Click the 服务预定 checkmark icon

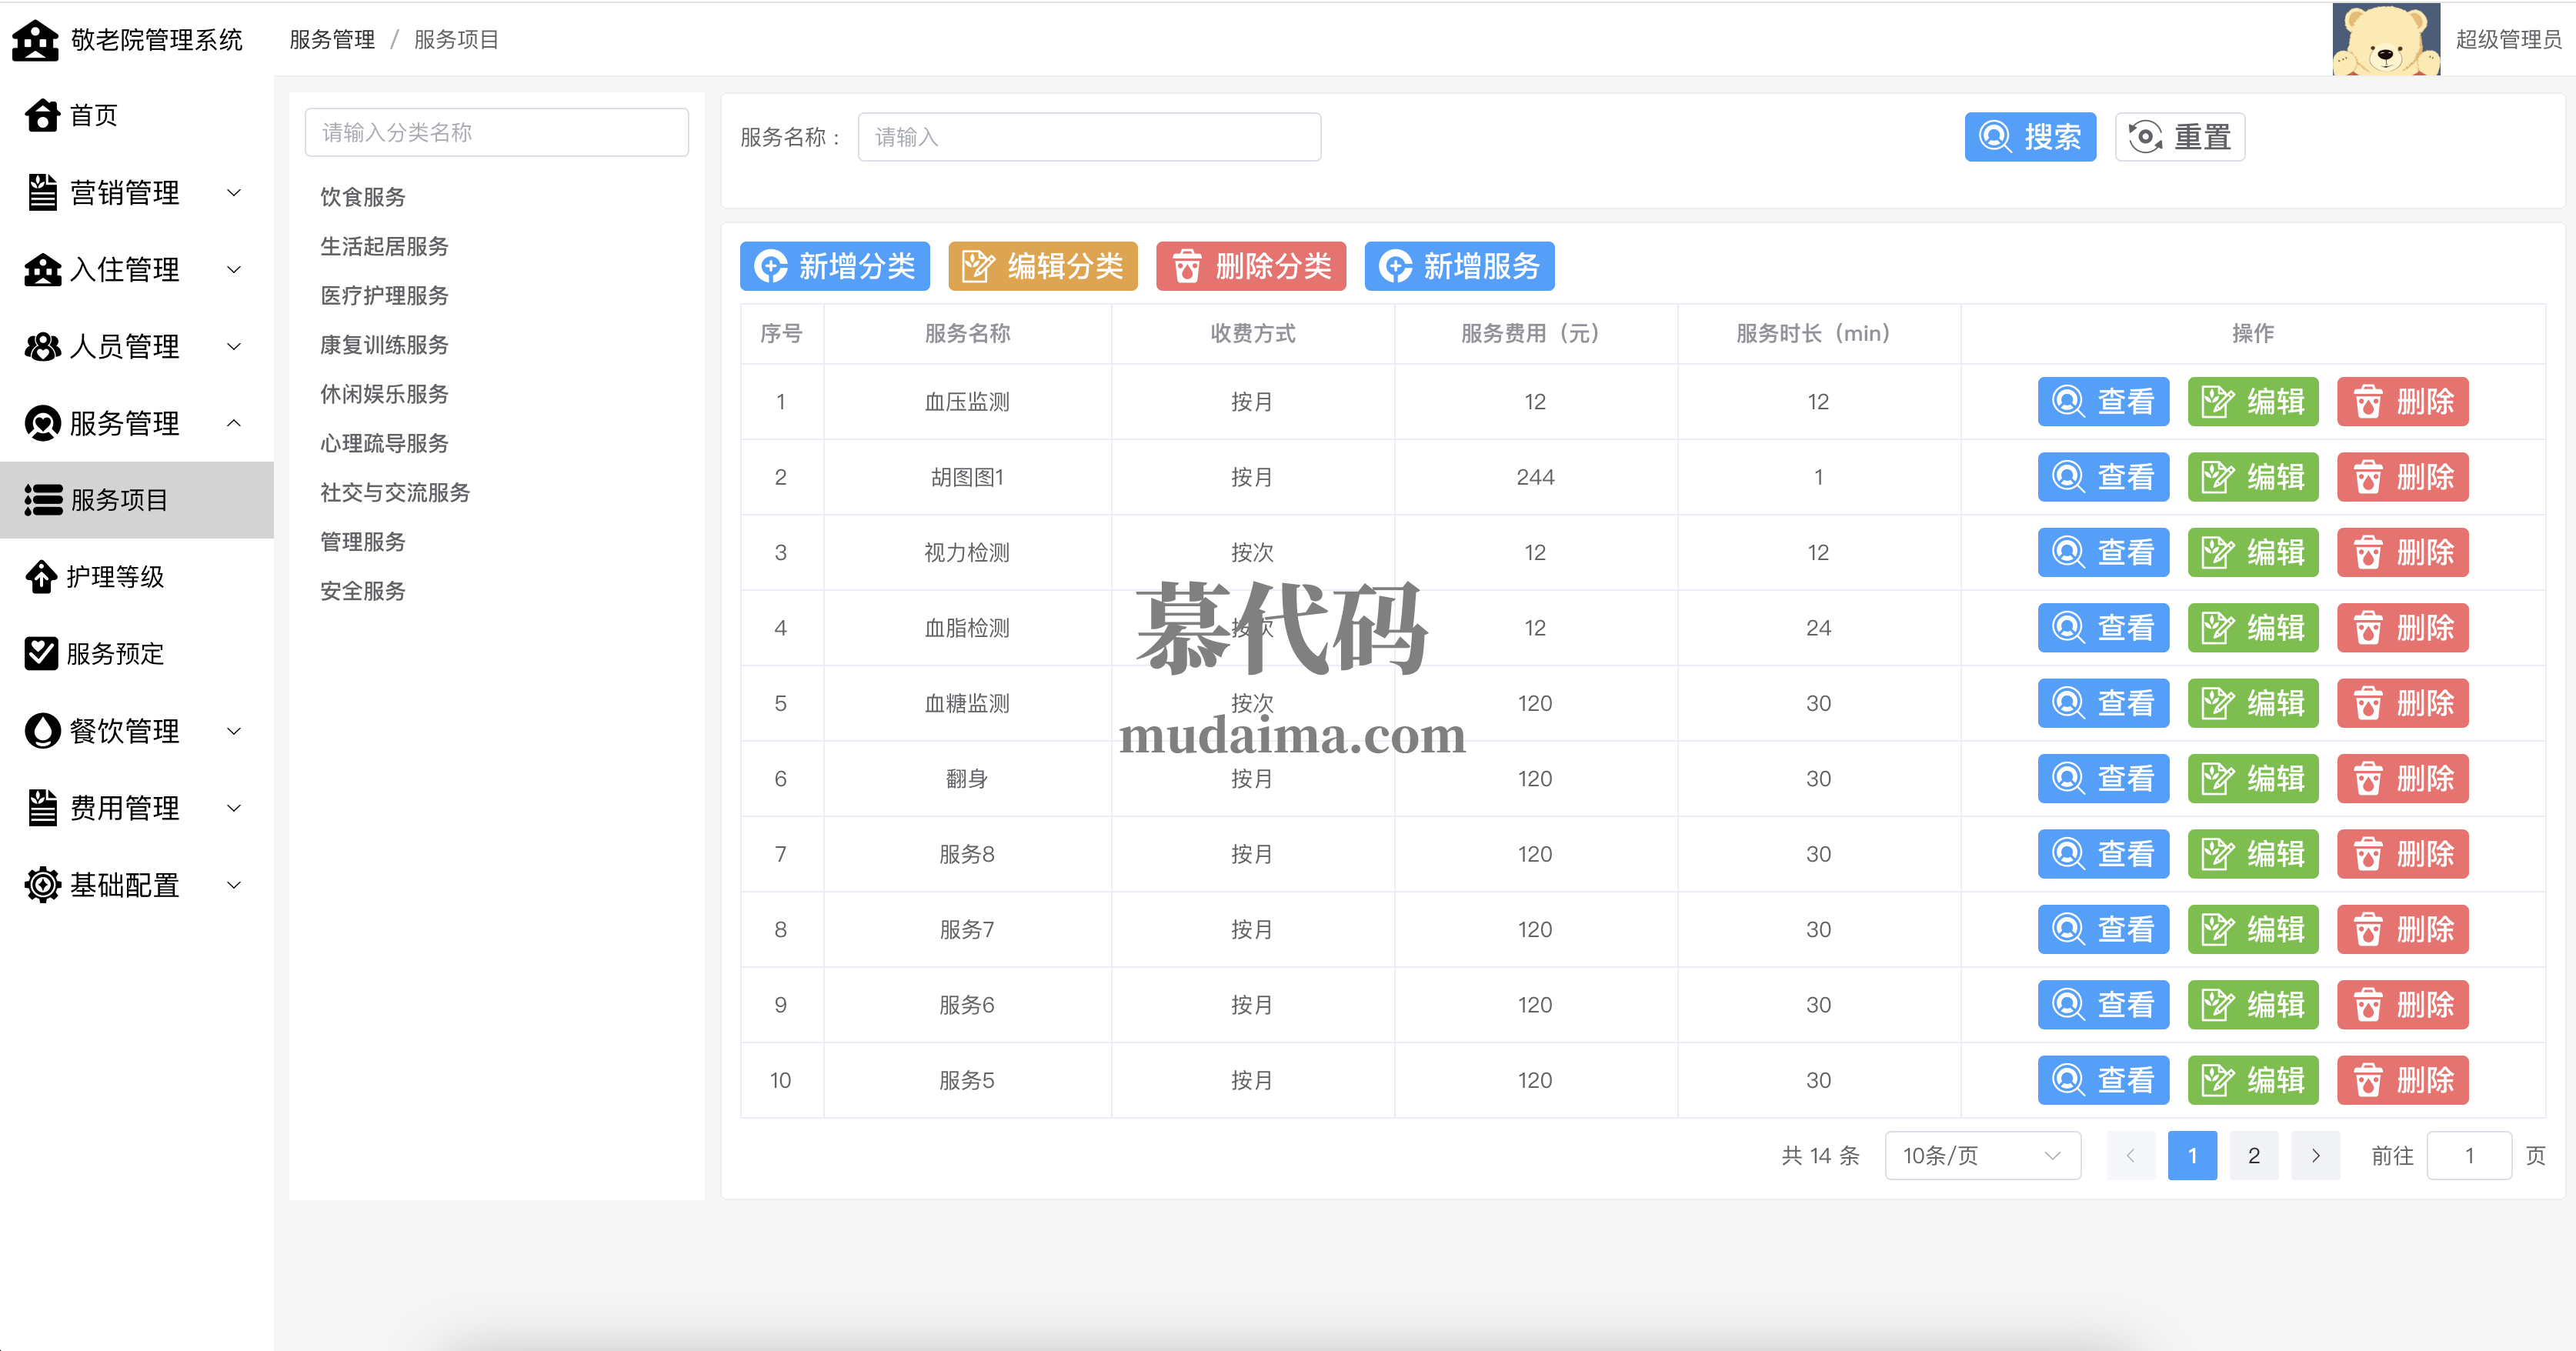(x=41, y=654)
